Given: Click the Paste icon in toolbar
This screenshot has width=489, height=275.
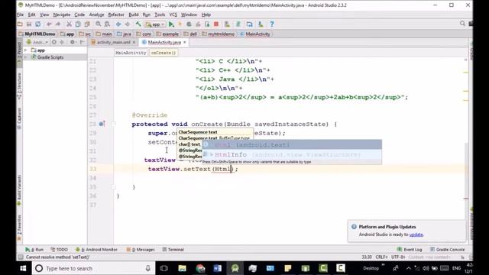Looking at the screenshot, I should [x=87, y=24].
